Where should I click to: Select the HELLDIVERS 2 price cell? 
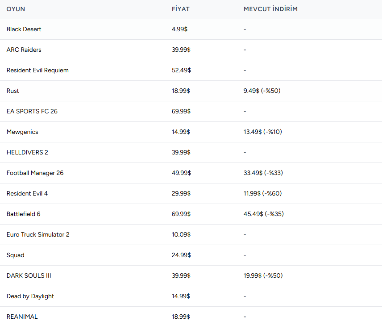[181, 153]
